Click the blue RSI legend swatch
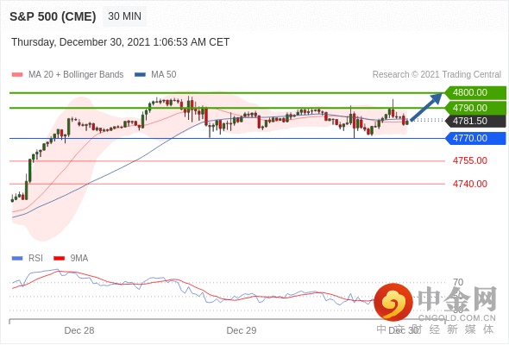 tap(17, 259)
